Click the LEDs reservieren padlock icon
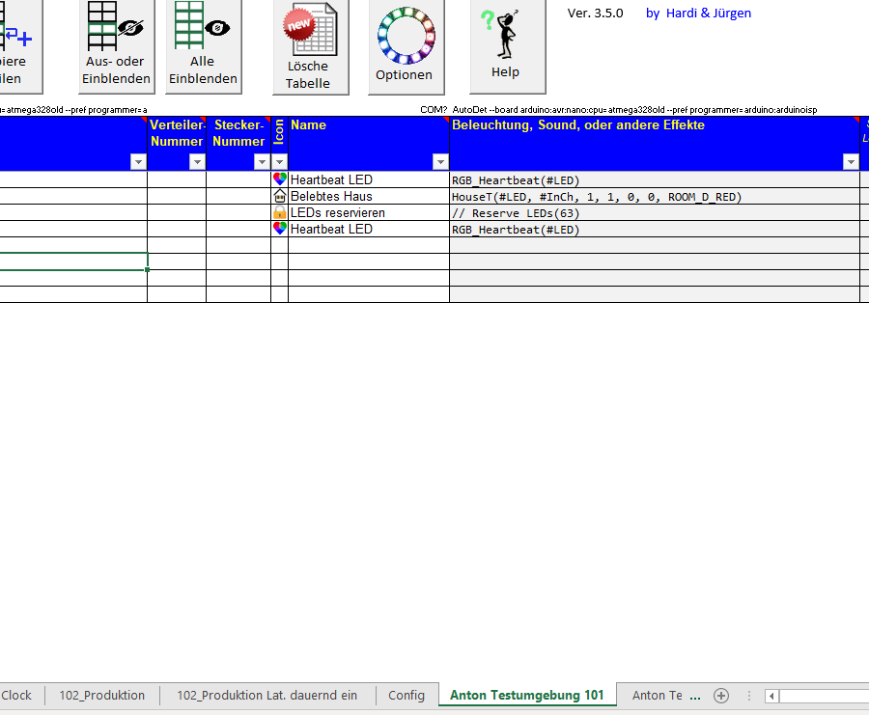The width and height of the screenshot is (869, 715). pyautogui.click(x=280, y=212)
